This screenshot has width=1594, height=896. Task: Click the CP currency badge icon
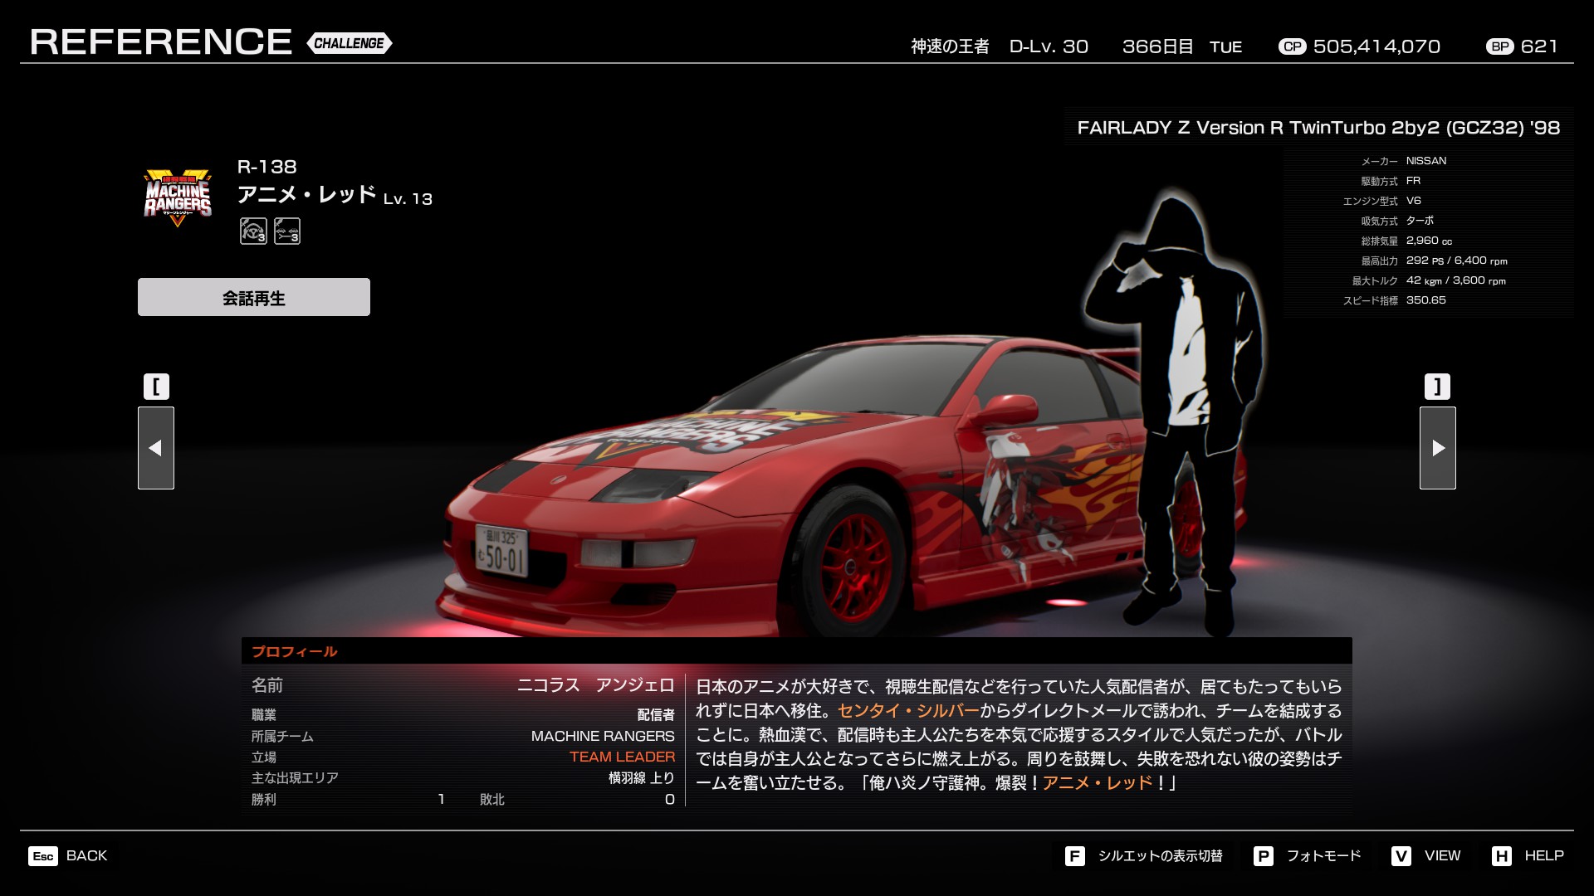(1292, 47)
